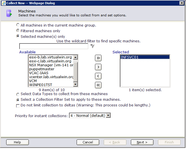Enable Do not limit collection to deltas
Screen dimensions: 186x149
(x=18, y=106)
